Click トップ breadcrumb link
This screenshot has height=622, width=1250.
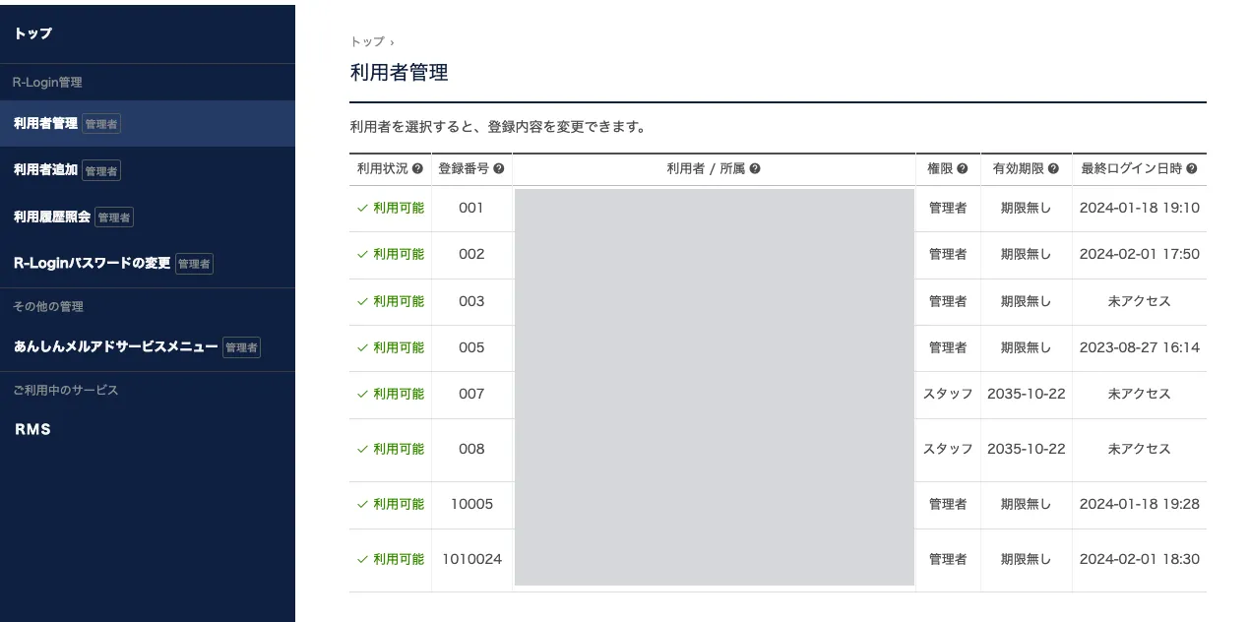(367, 41)
